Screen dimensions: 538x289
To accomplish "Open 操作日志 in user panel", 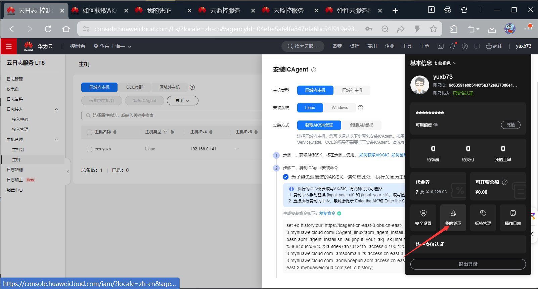I will pos(513,218).
